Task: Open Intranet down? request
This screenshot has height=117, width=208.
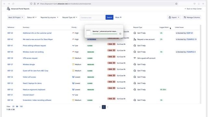Action: coord(28,95)
